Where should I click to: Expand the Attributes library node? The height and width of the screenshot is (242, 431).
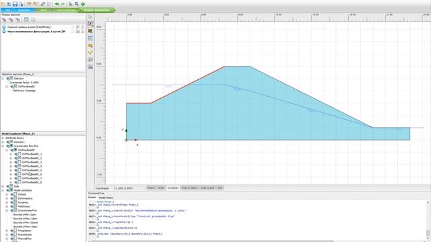[x=3, y=138]
